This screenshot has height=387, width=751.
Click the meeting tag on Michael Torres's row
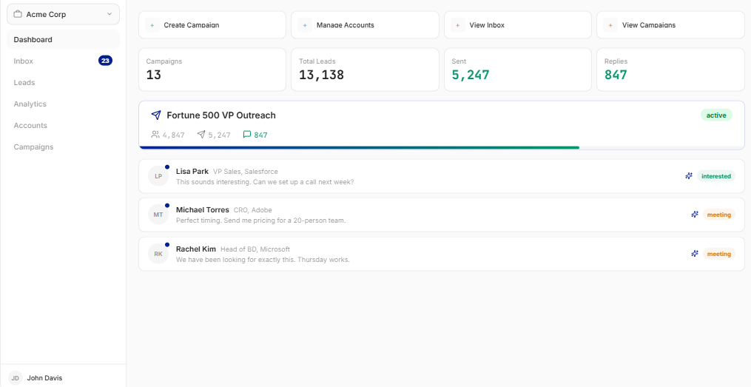pos(719,215)
